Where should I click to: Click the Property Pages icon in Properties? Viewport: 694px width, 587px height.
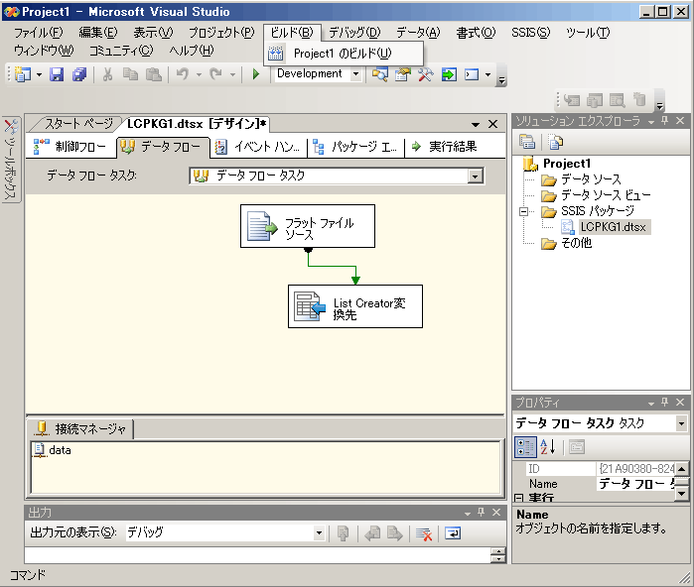[577, 447]
